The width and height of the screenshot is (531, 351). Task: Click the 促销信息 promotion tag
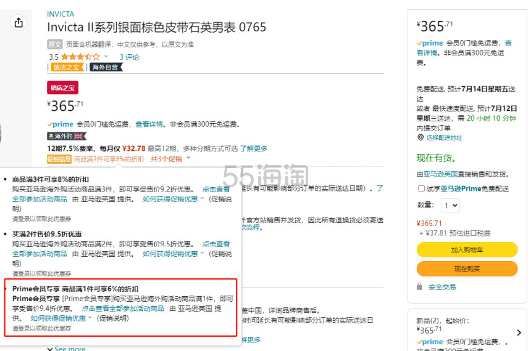(59, 159)
